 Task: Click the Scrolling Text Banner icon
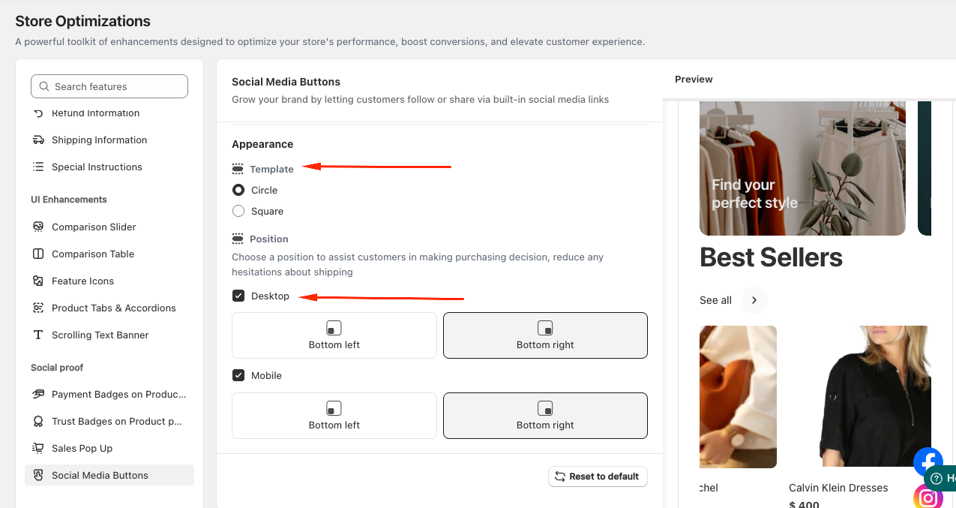click(38, 335)
